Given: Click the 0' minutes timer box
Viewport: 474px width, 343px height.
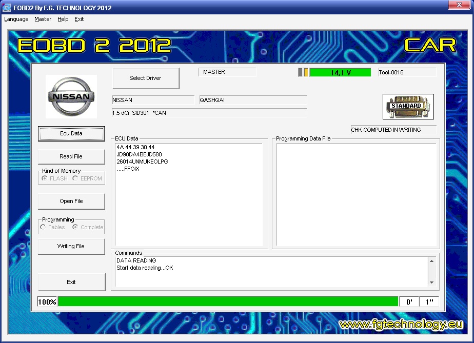Looking at the screenshot, I should (x=409, y=302).
